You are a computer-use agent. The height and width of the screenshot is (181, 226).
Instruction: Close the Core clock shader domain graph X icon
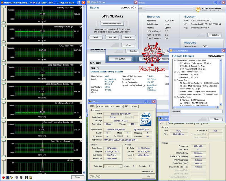(81, 84)
